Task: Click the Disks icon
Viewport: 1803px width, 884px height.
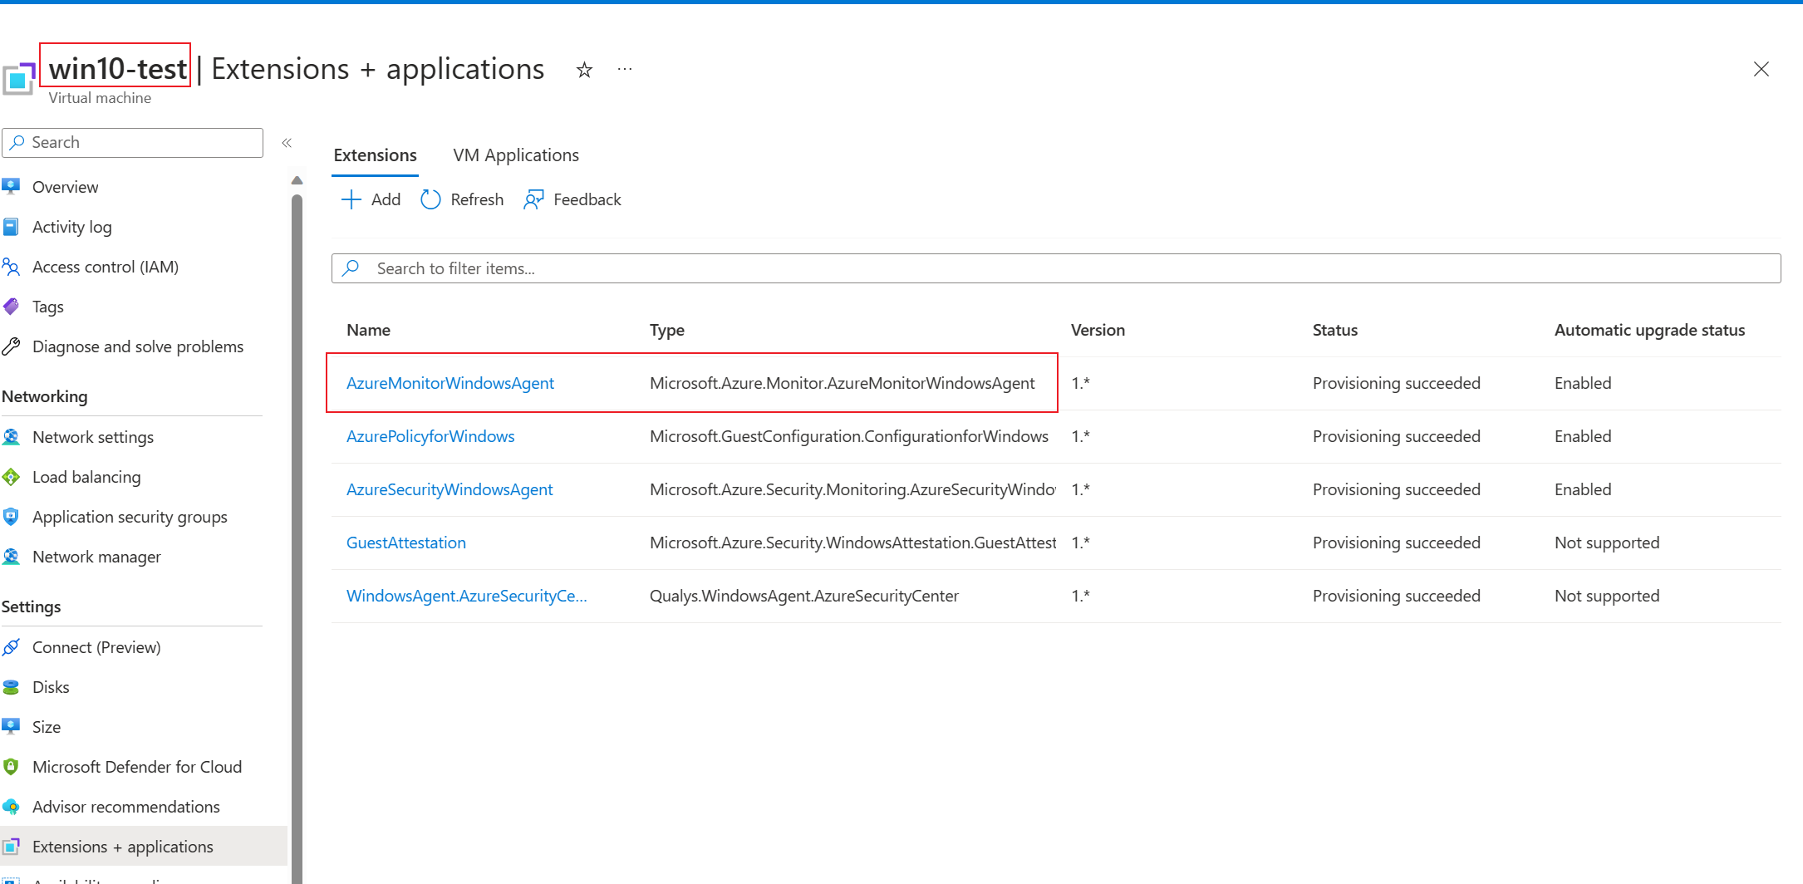Action: 11,687
